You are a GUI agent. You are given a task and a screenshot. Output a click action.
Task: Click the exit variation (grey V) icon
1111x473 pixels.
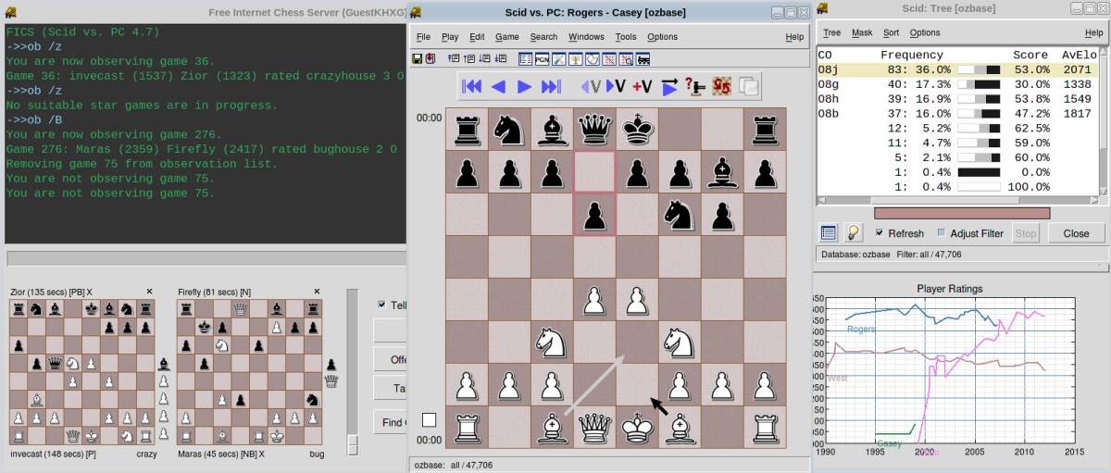[591, 87]
